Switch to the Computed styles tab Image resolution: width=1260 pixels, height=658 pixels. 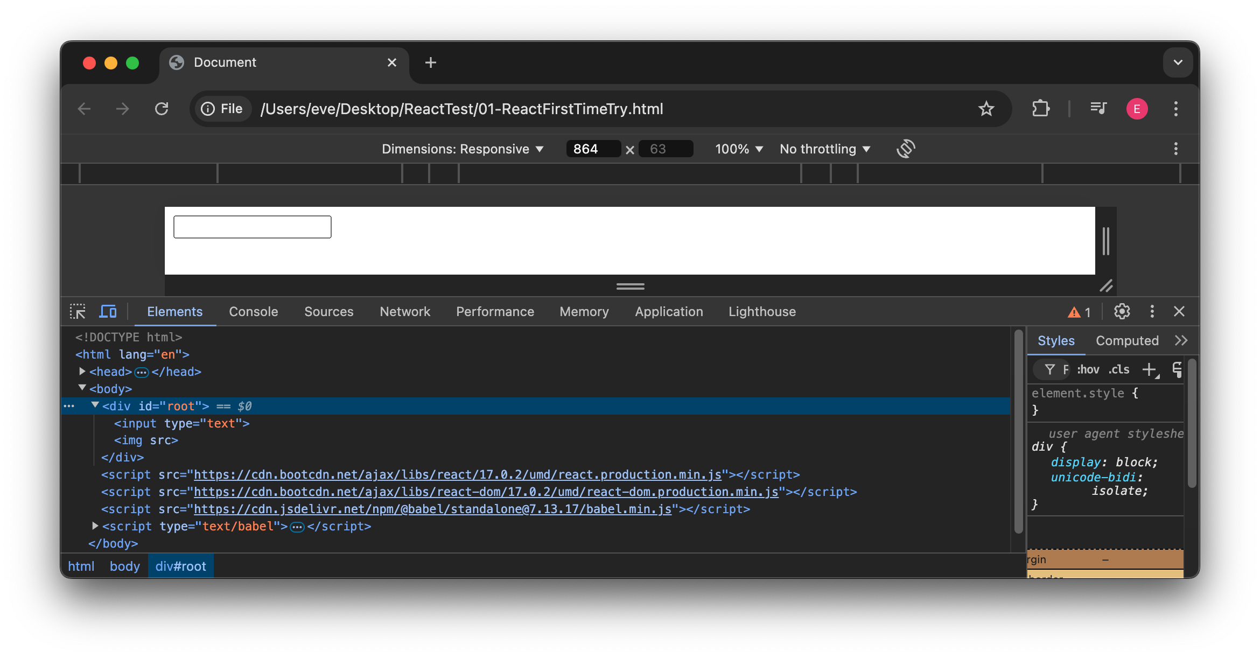1126,340
